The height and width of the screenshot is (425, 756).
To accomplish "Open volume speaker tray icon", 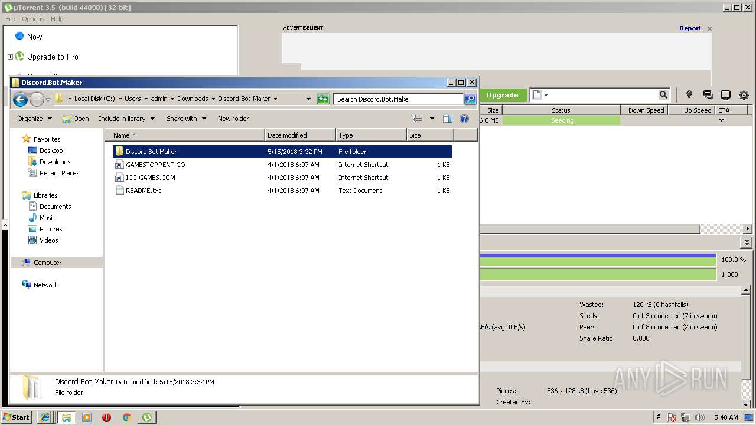I will 700,417.
